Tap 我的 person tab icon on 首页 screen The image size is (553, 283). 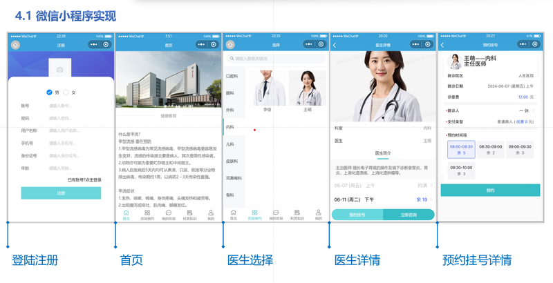[211, 213]
